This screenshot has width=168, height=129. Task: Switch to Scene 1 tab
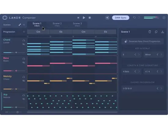tap(37, 25)
